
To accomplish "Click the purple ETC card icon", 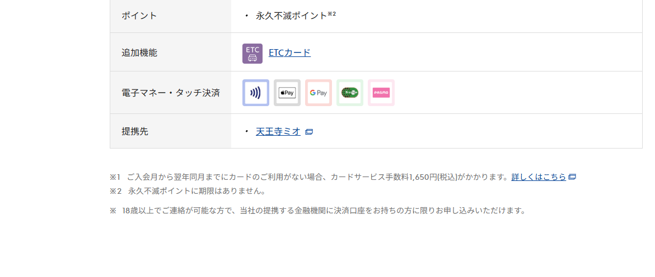I will tap(252, 53).
